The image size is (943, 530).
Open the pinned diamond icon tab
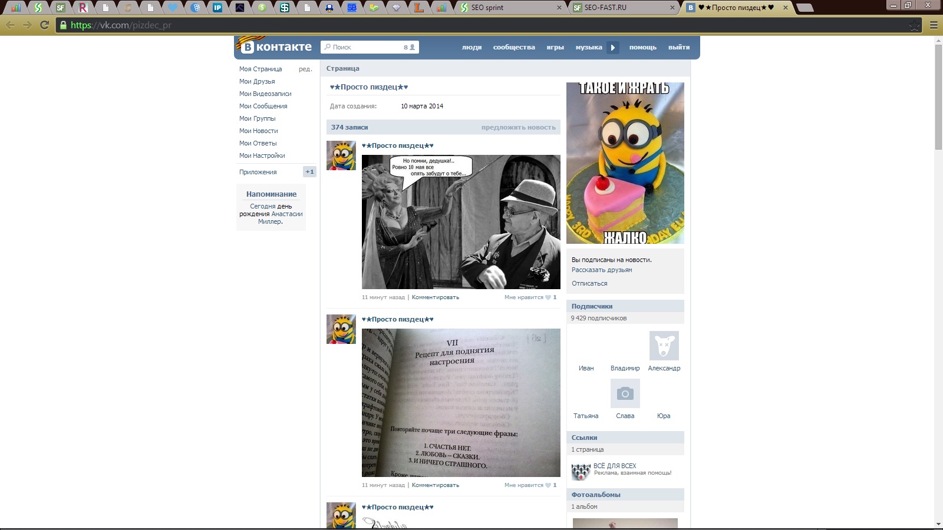tap(397, 8)
